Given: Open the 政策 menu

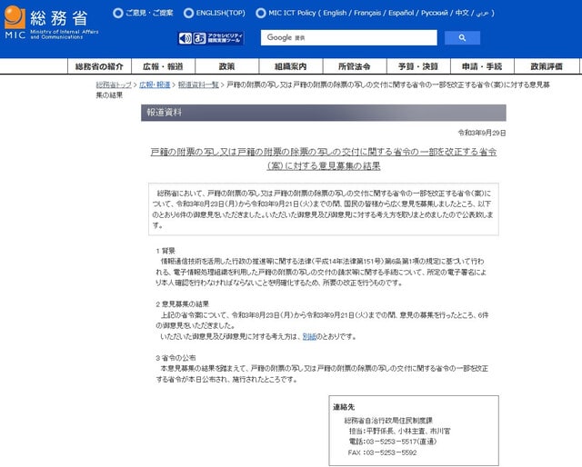Looking at the screenshot, I should 226,66.
